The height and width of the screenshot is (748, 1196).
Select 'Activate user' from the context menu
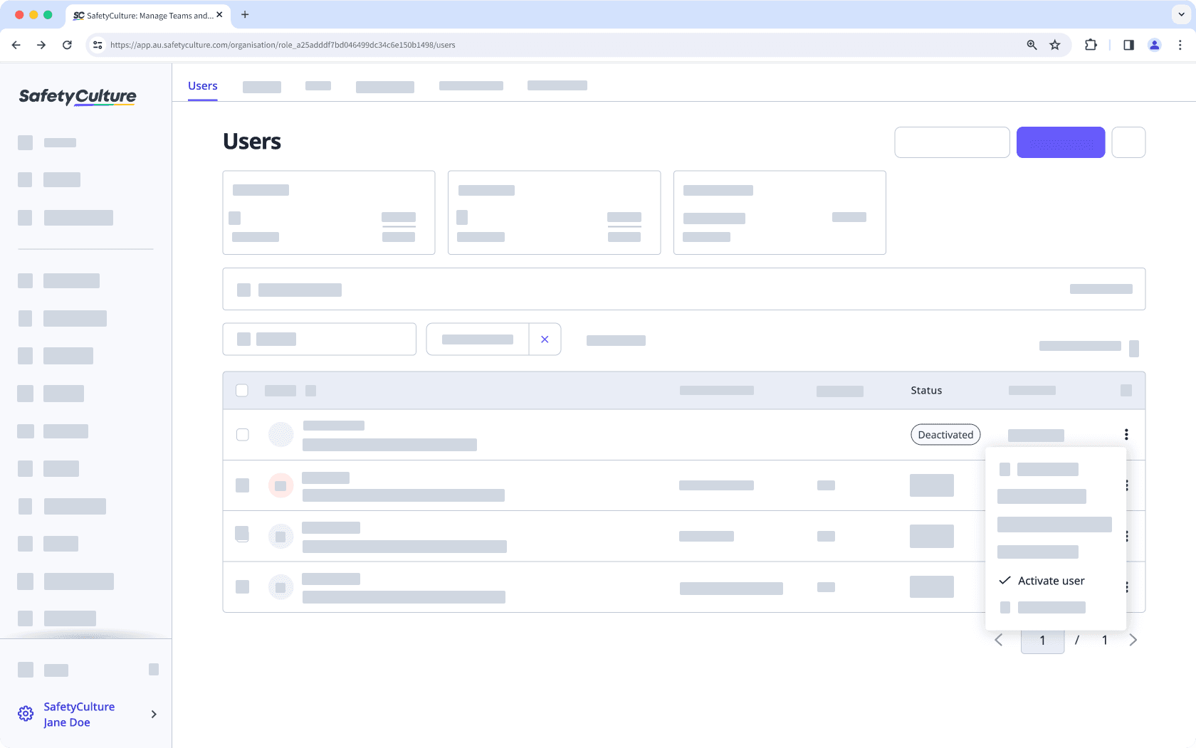(1051, 580)
